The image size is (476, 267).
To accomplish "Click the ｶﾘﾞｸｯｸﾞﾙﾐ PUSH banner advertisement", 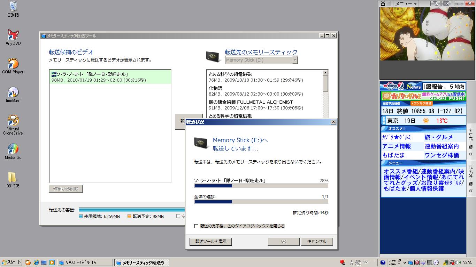I will [423, 96].
